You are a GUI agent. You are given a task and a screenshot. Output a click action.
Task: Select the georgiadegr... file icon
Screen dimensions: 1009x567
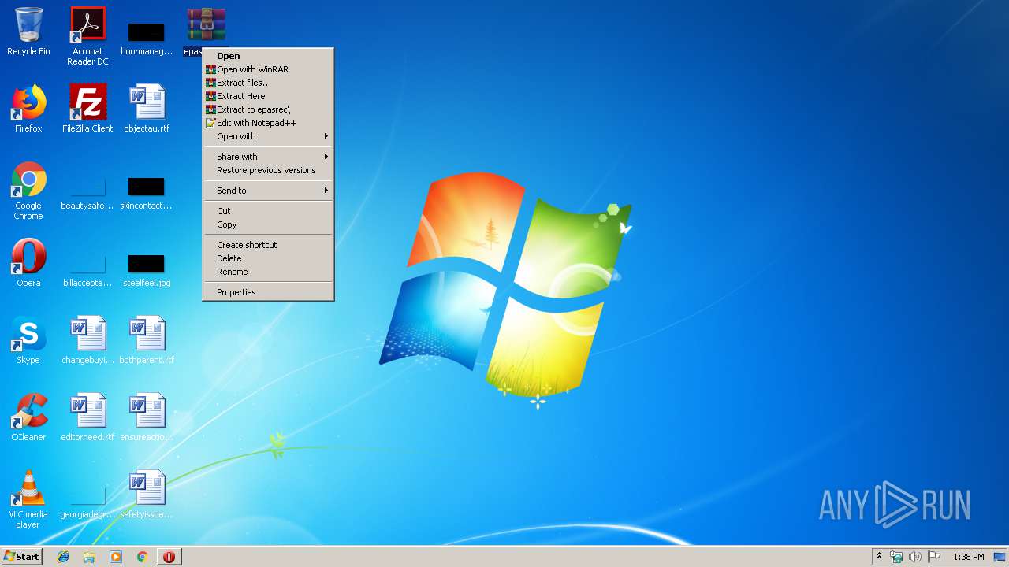(x=87, y=502)
